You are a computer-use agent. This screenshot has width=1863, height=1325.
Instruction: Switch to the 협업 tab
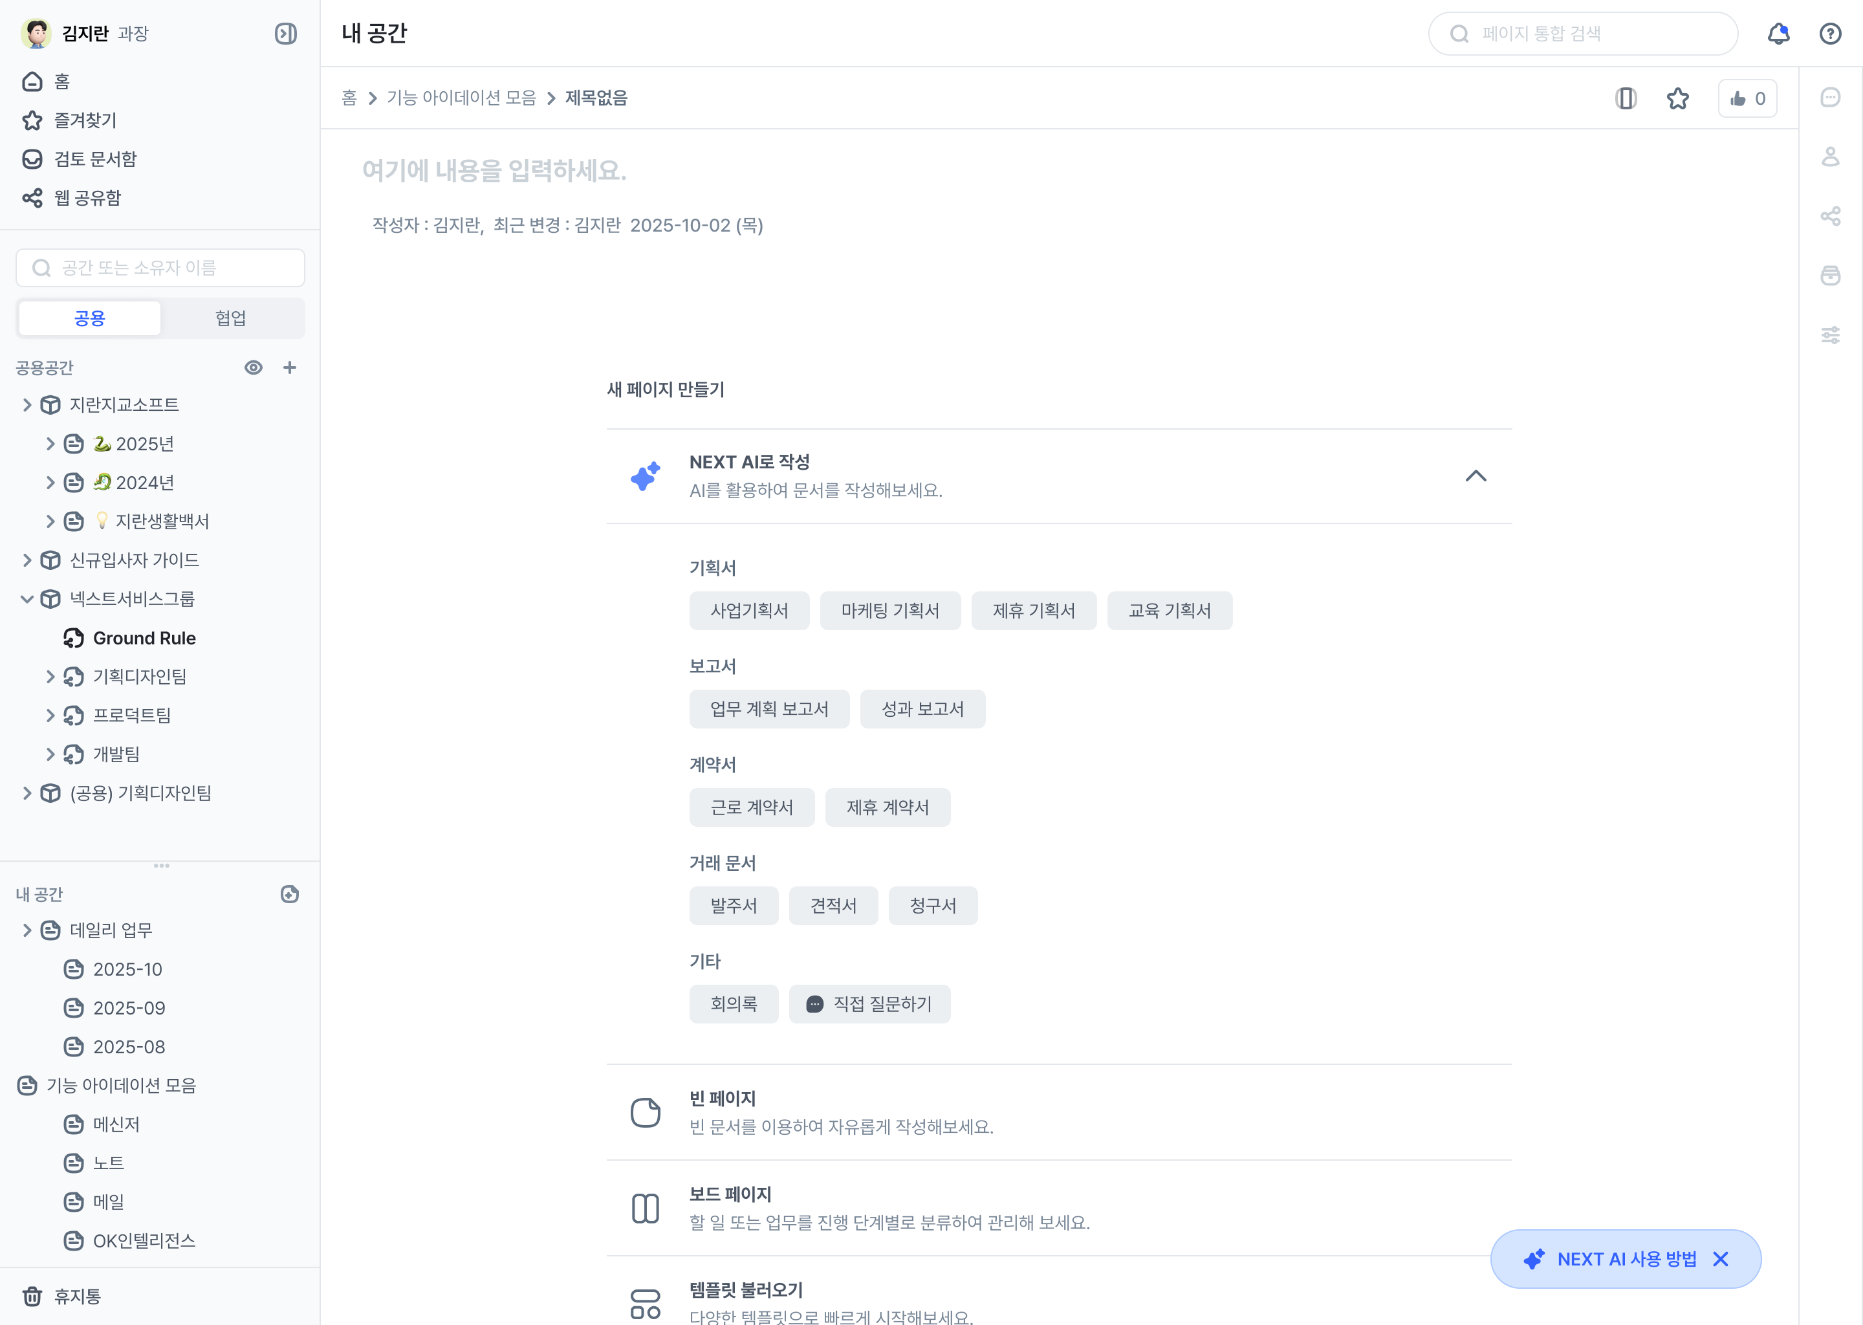(231, 318)
